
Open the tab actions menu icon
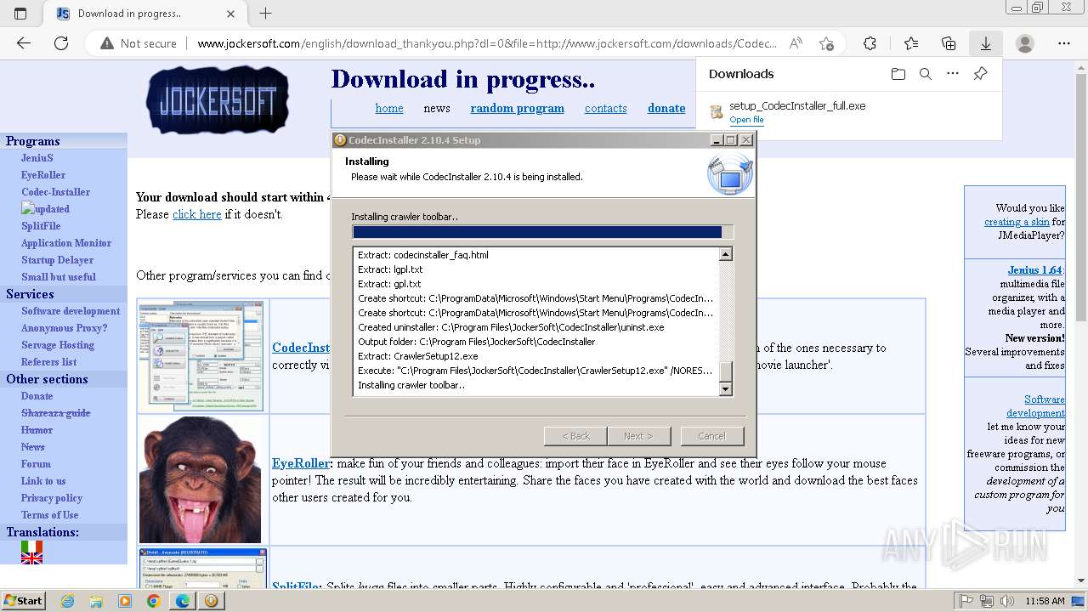point(20,14)
